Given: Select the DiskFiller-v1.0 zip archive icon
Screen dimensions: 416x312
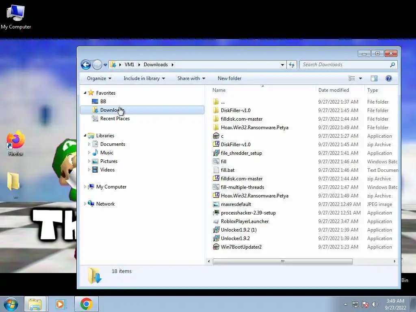Looking at the screenshot, I should (216, 144).
